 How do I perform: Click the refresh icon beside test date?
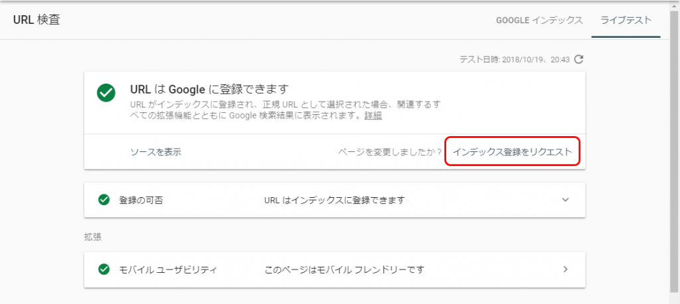click(578, 60)
